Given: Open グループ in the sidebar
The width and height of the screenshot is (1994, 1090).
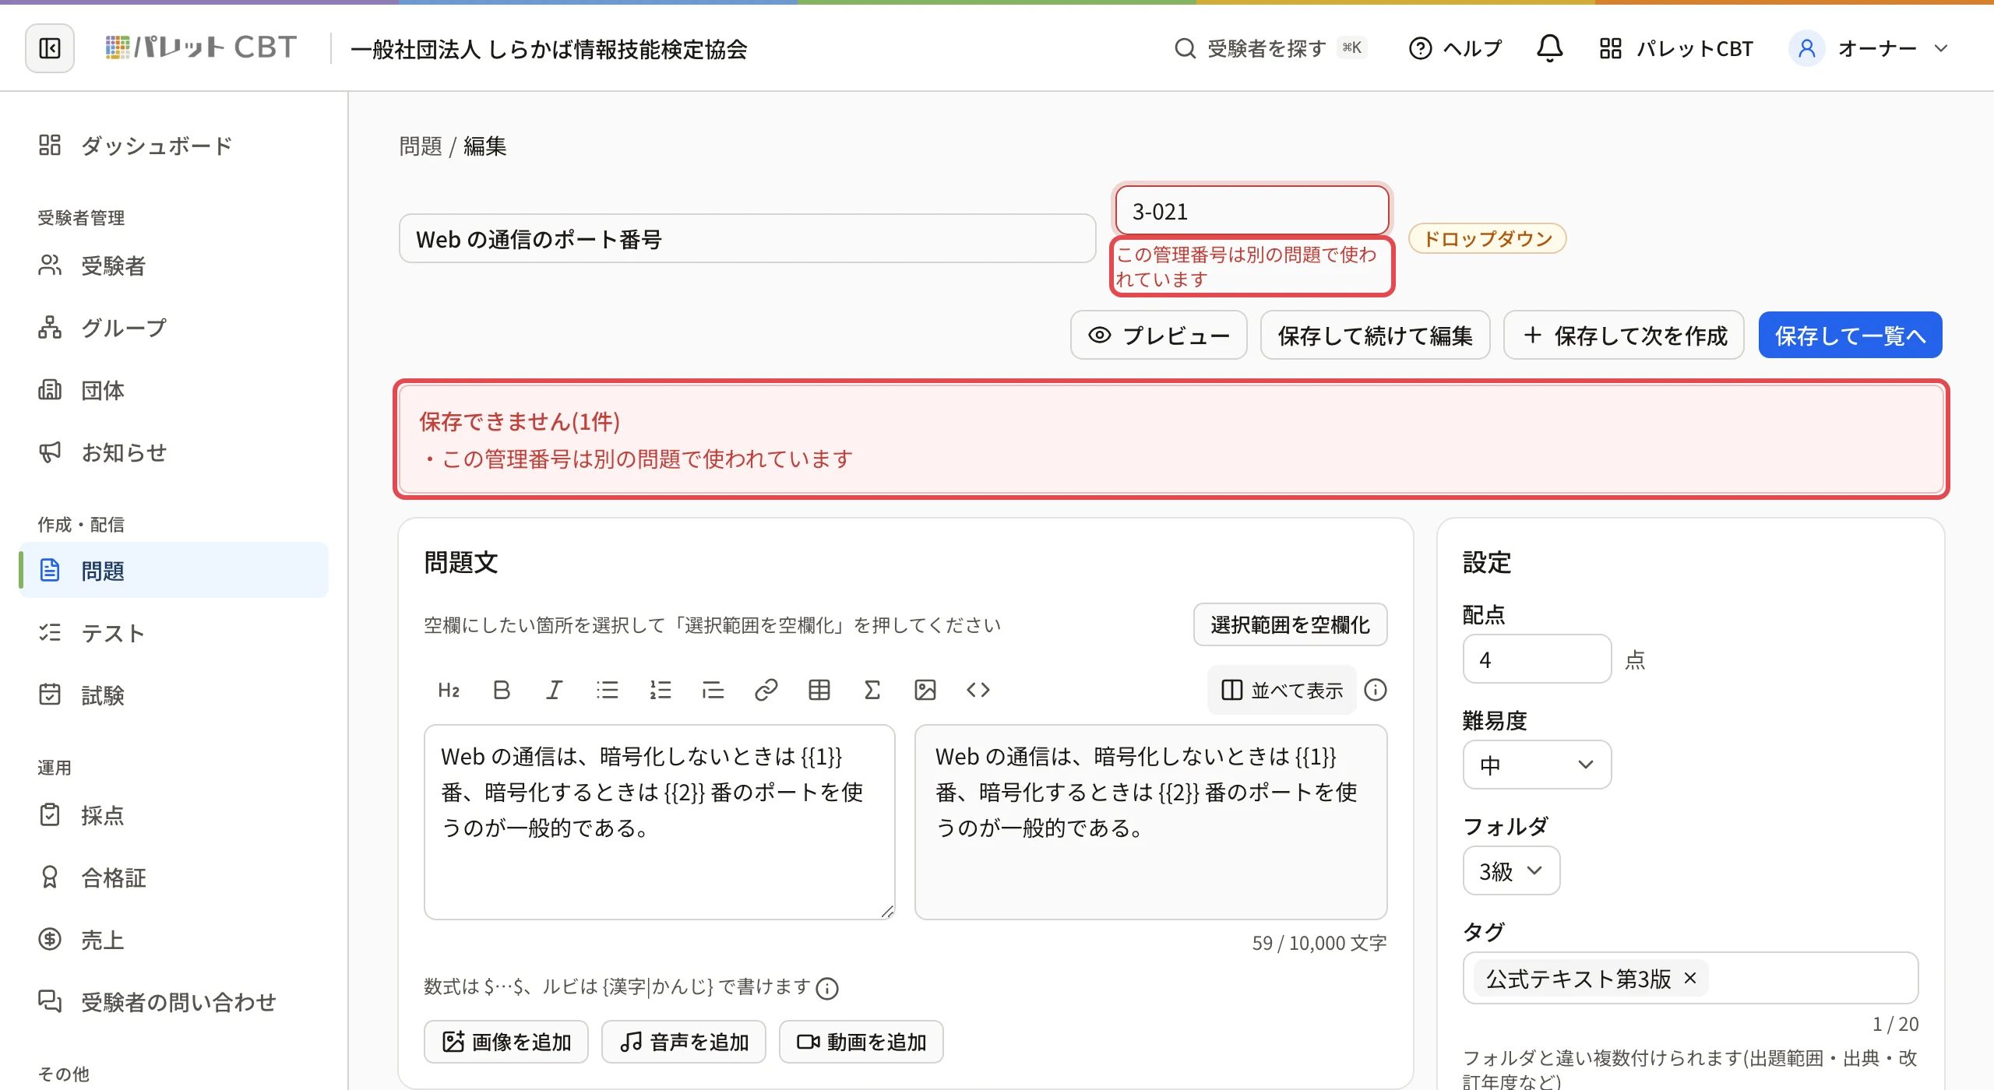Looking at the screenshot, I should pos(173,328).
